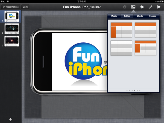This screenshot has height=123, width=164.
Task: Start the slideshow with Play icon
Action: click(159, 7)
